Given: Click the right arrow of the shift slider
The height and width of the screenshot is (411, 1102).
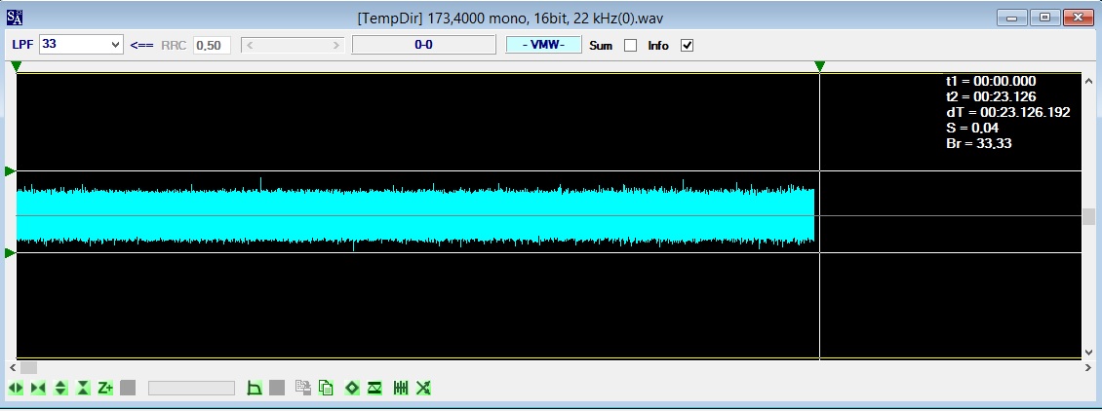Looking at the screenshot, I should point(335,46).
